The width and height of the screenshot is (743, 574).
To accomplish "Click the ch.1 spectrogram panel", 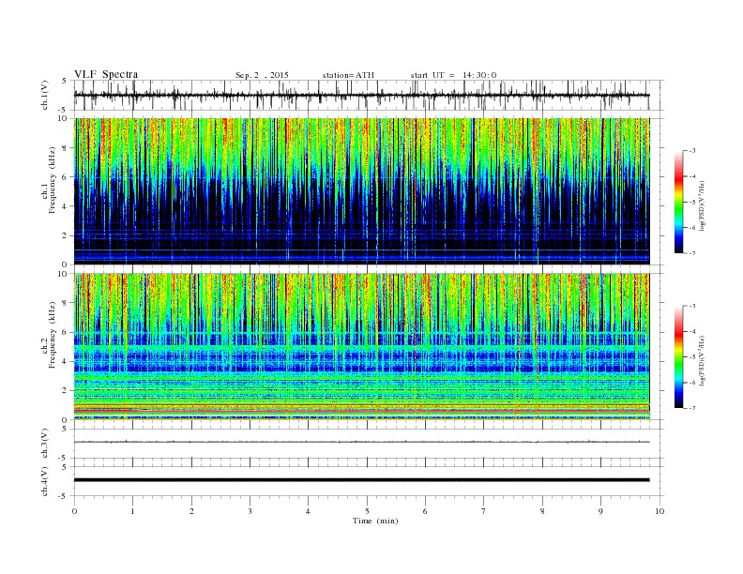I will pyautogui.click(x=362, y=191).
